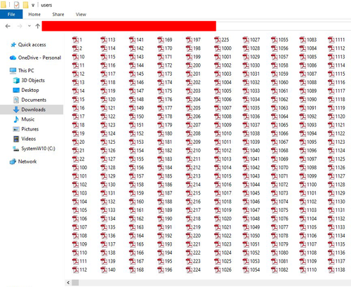The height and width of the screenshot is (287, 351).
Task: Click file name 210
Action: point(197,150)
